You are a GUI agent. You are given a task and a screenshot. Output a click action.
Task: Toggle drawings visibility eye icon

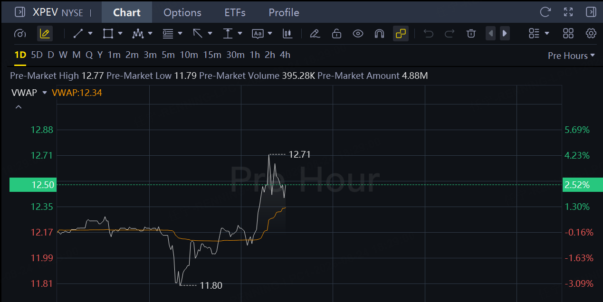[x=358, y=33]
